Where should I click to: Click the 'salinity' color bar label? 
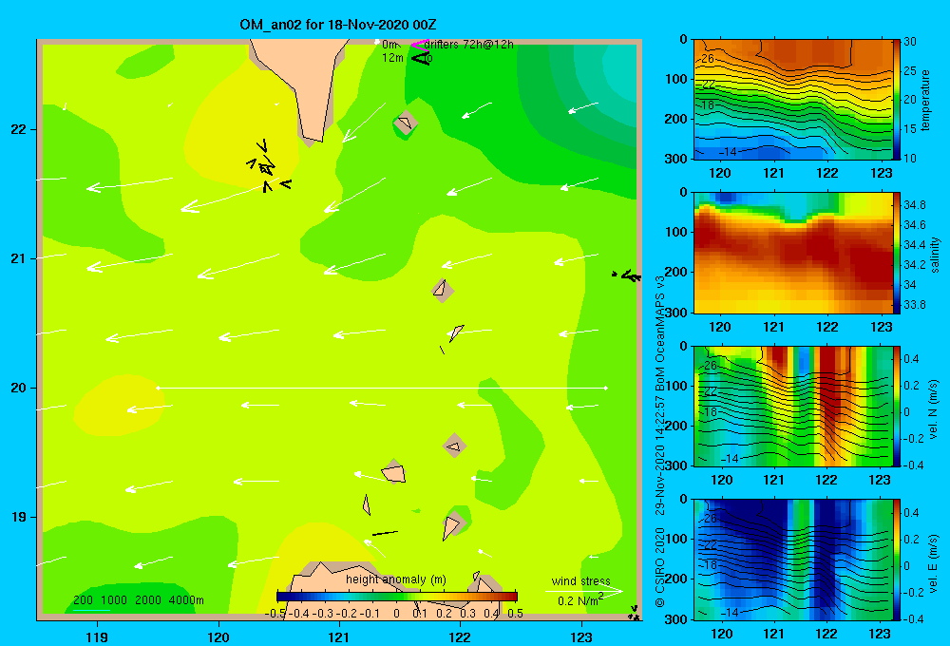pos(935,256)
